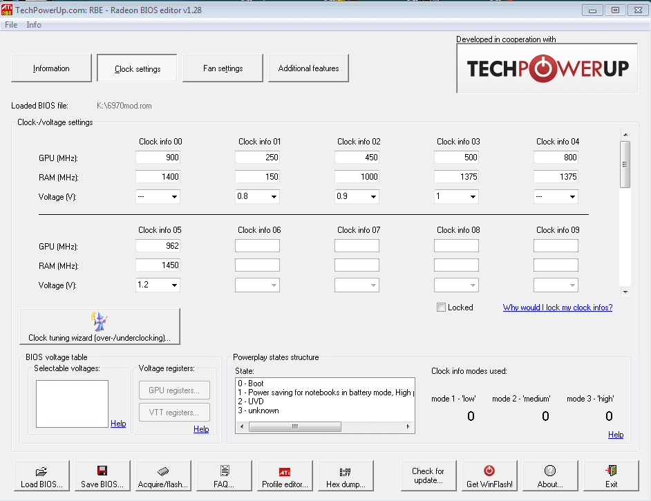Screen dimensions: 651x501
Task: Click the scroll down arrow of clock settings
Action: point(625,292)
